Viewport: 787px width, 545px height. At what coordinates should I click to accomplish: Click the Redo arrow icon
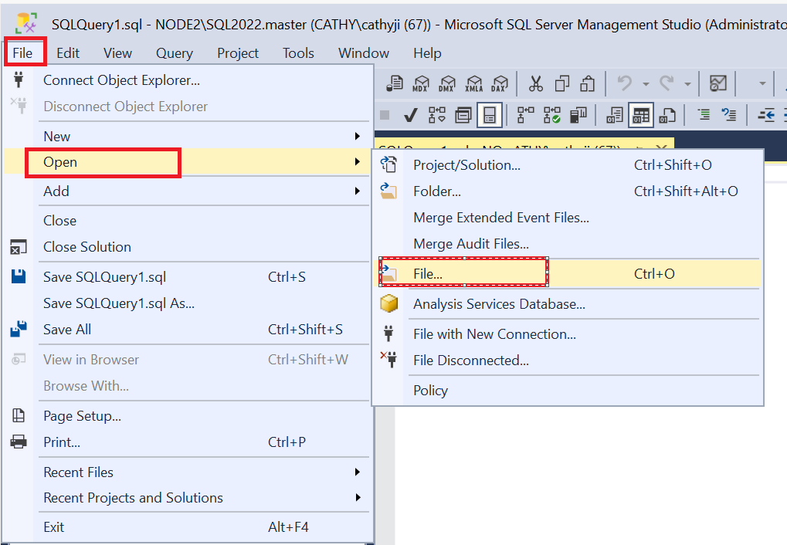pos(667,83)
